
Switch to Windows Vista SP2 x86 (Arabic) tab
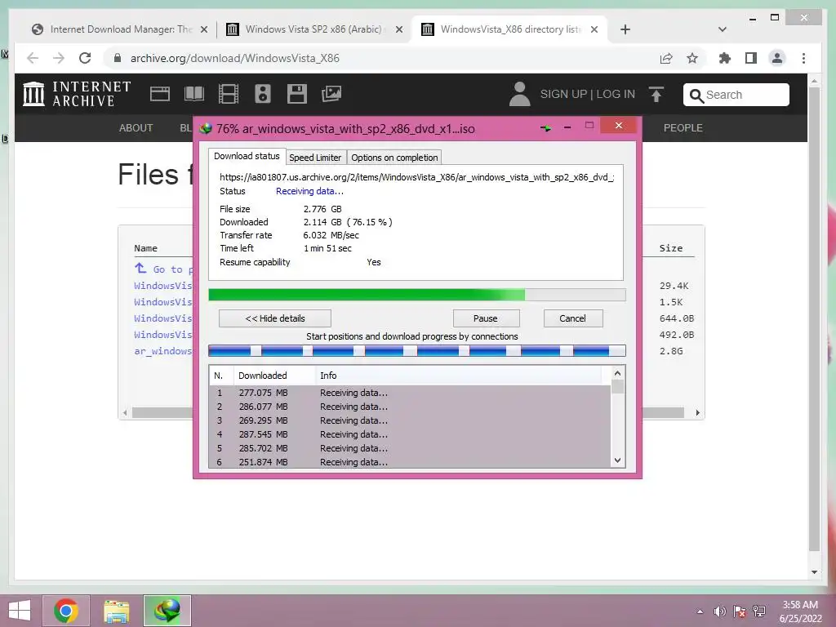313,29
